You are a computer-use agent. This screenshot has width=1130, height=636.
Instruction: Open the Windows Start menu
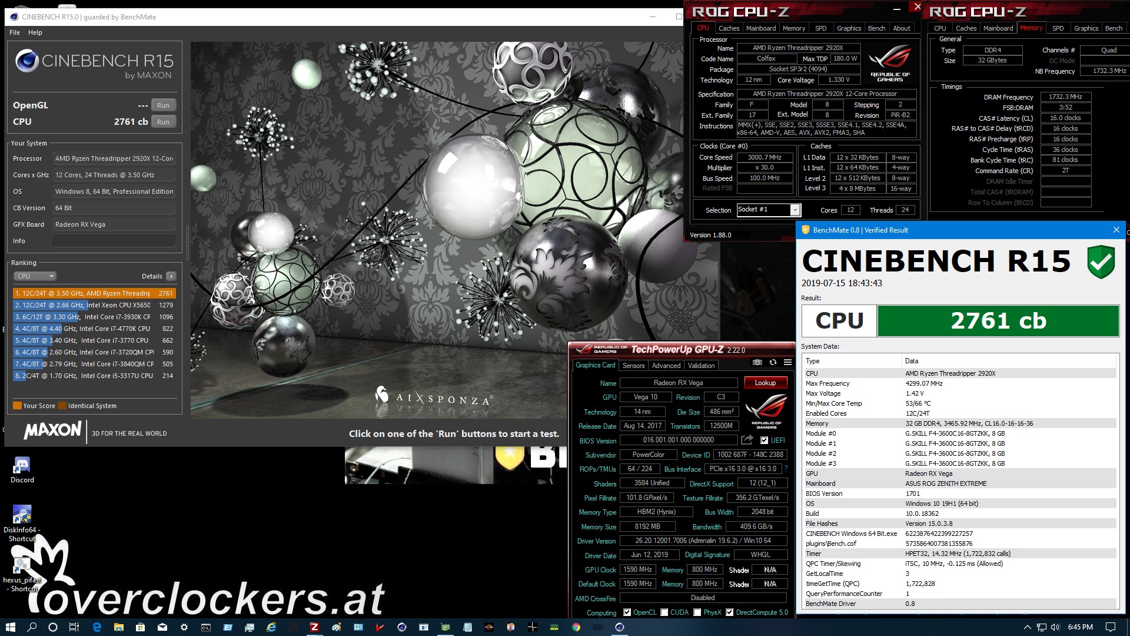coord(10,627)
